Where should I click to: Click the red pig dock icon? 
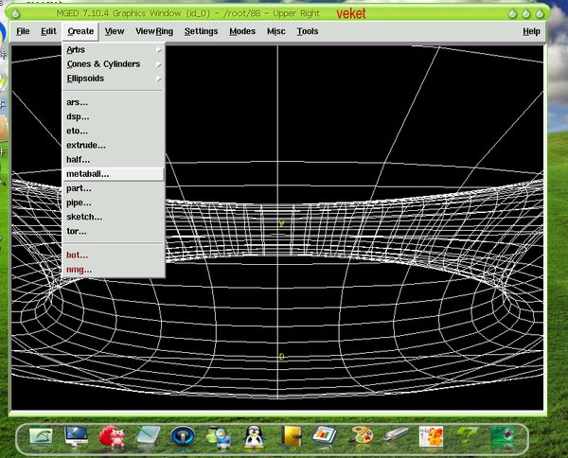113,435
